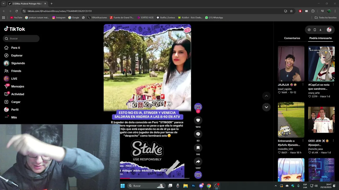Click the #doteros hashtag

[147, 171]
